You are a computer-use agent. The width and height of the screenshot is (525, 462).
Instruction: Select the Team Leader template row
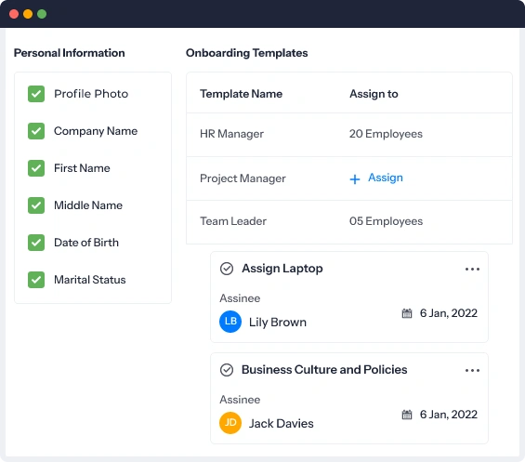[x=349, y=222]
